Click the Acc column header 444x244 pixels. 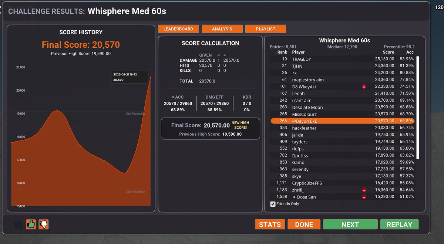tap(410, 52)
